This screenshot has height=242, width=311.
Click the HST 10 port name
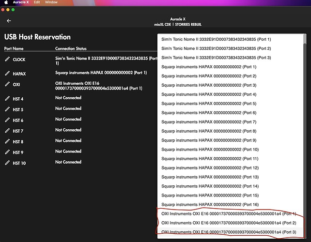tap(19, 163)
